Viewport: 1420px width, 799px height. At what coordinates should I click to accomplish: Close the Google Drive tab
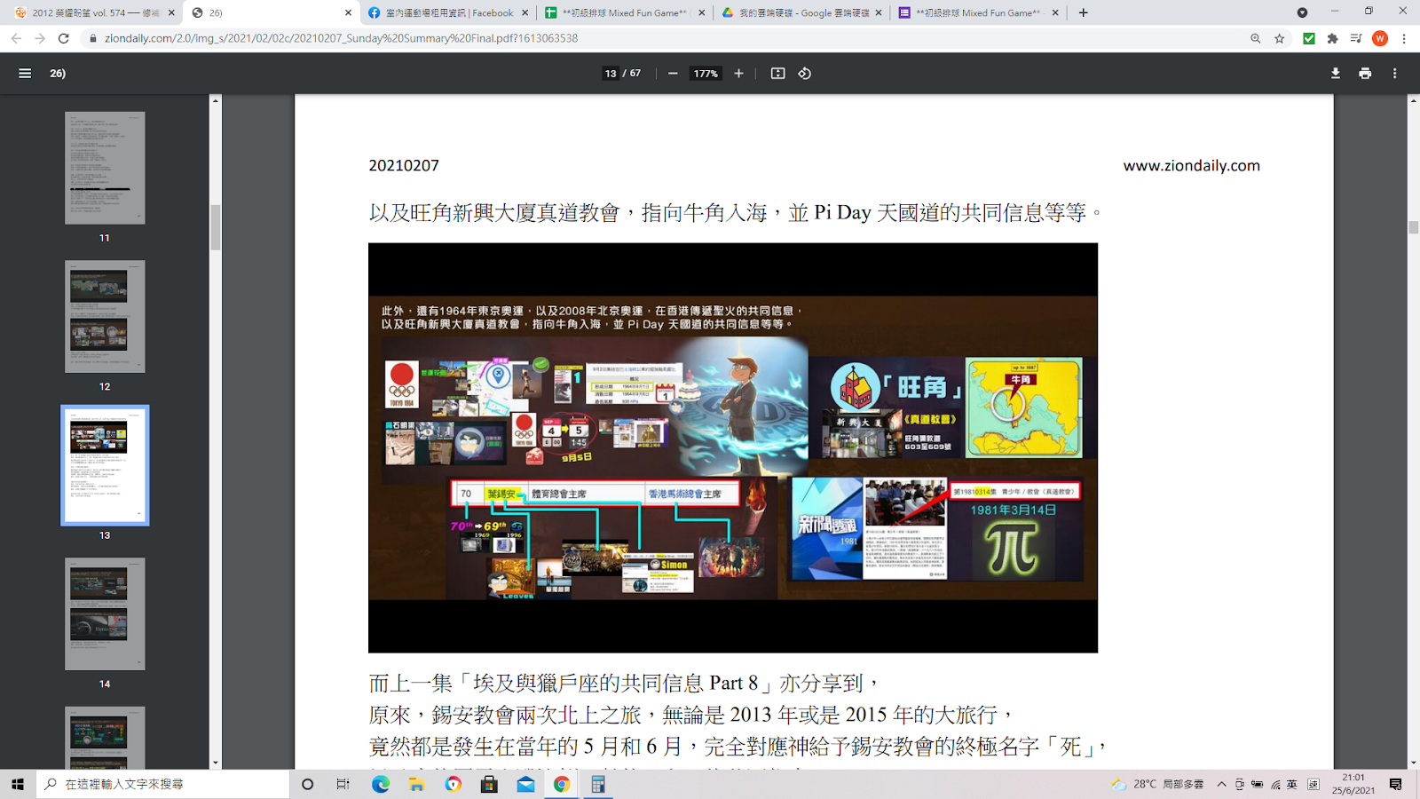pyautogui.click(x=879, y=12)
